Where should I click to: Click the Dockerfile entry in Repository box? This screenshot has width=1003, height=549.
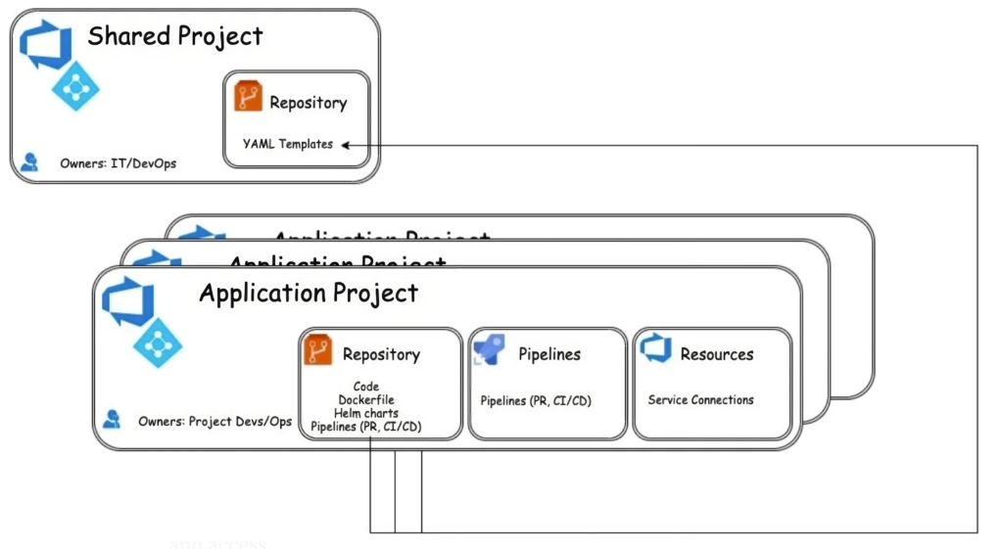coord(366,399)
